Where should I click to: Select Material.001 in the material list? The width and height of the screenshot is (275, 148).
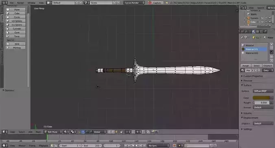pos(254,49)
